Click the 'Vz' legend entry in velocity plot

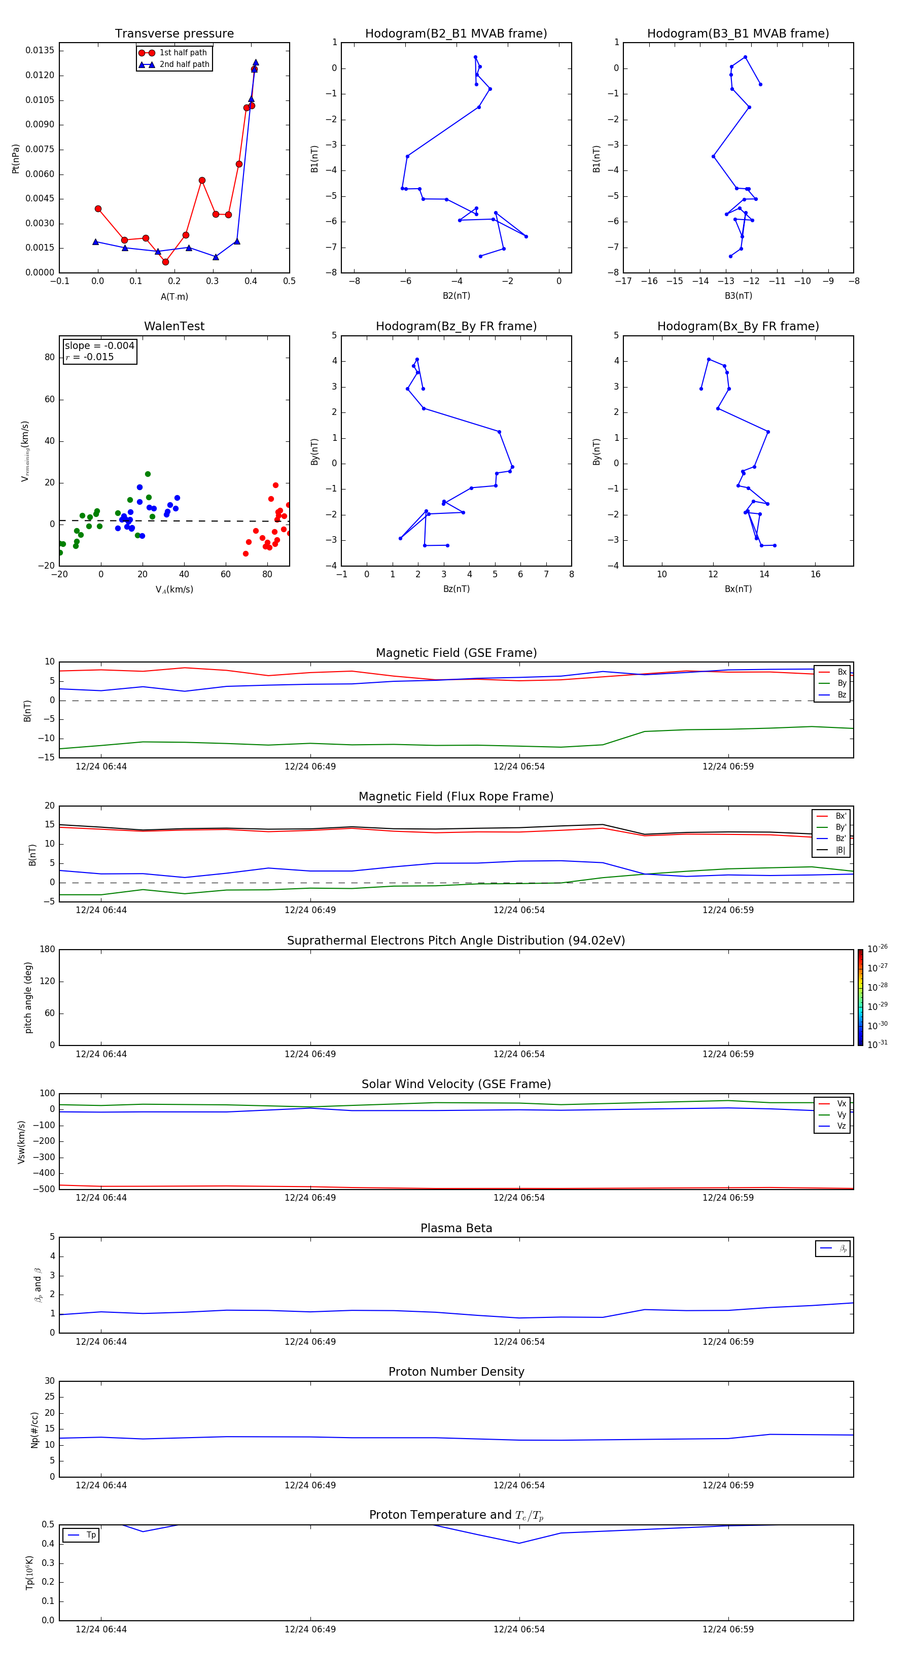832,1126
